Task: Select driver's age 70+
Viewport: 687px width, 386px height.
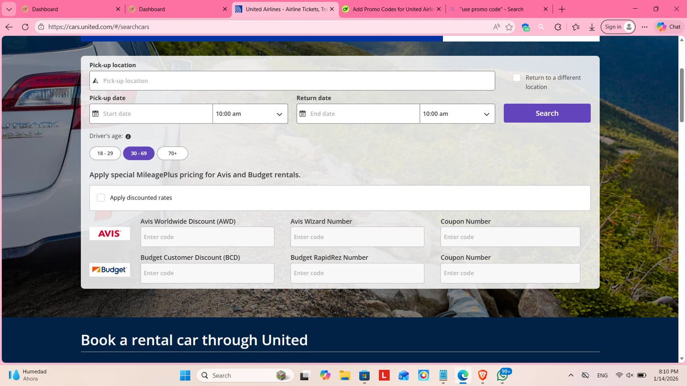Action: point(173,153)
